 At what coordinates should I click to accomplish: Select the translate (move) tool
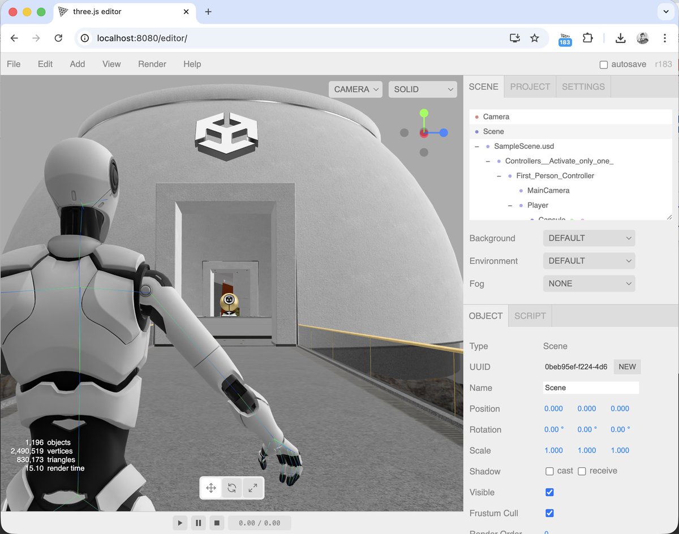[211, 488]
